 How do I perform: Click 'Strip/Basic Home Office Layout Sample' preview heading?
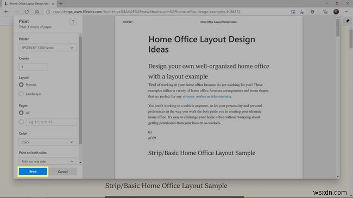click(201, 153)
